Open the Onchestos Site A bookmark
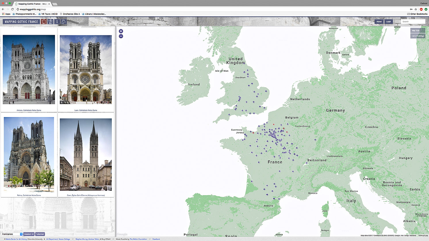 [70, 14]
